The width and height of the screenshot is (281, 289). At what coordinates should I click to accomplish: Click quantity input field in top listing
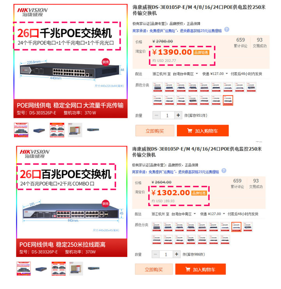(x=167, y=115)
